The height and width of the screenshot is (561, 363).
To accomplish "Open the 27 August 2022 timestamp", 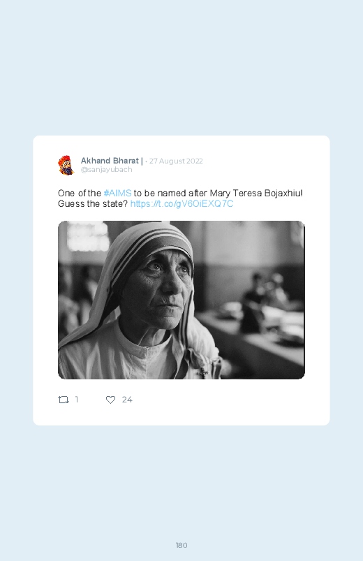I will pyautogui.click(x=176, y=161).
